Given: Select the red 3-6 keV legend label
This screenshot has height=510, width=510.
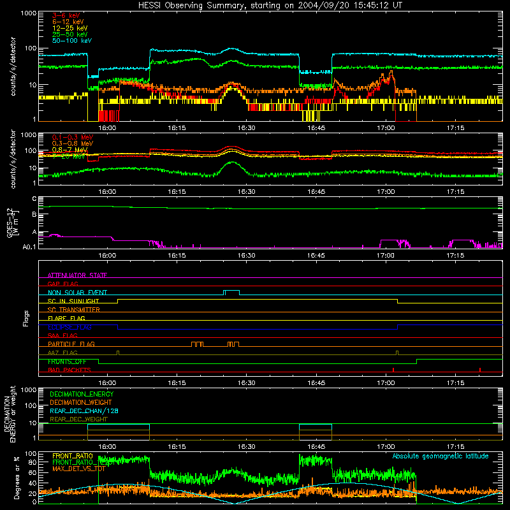Looking at the screenshot, I should click(x=66, y=15).
